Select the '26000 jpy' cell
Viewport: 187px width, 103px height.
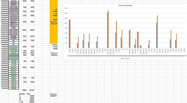click(54, 55)
